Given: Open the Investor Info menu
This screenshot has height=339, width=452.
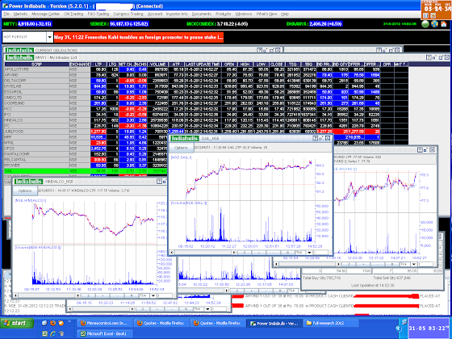Looking at the screenshot, I should (177, 14).
